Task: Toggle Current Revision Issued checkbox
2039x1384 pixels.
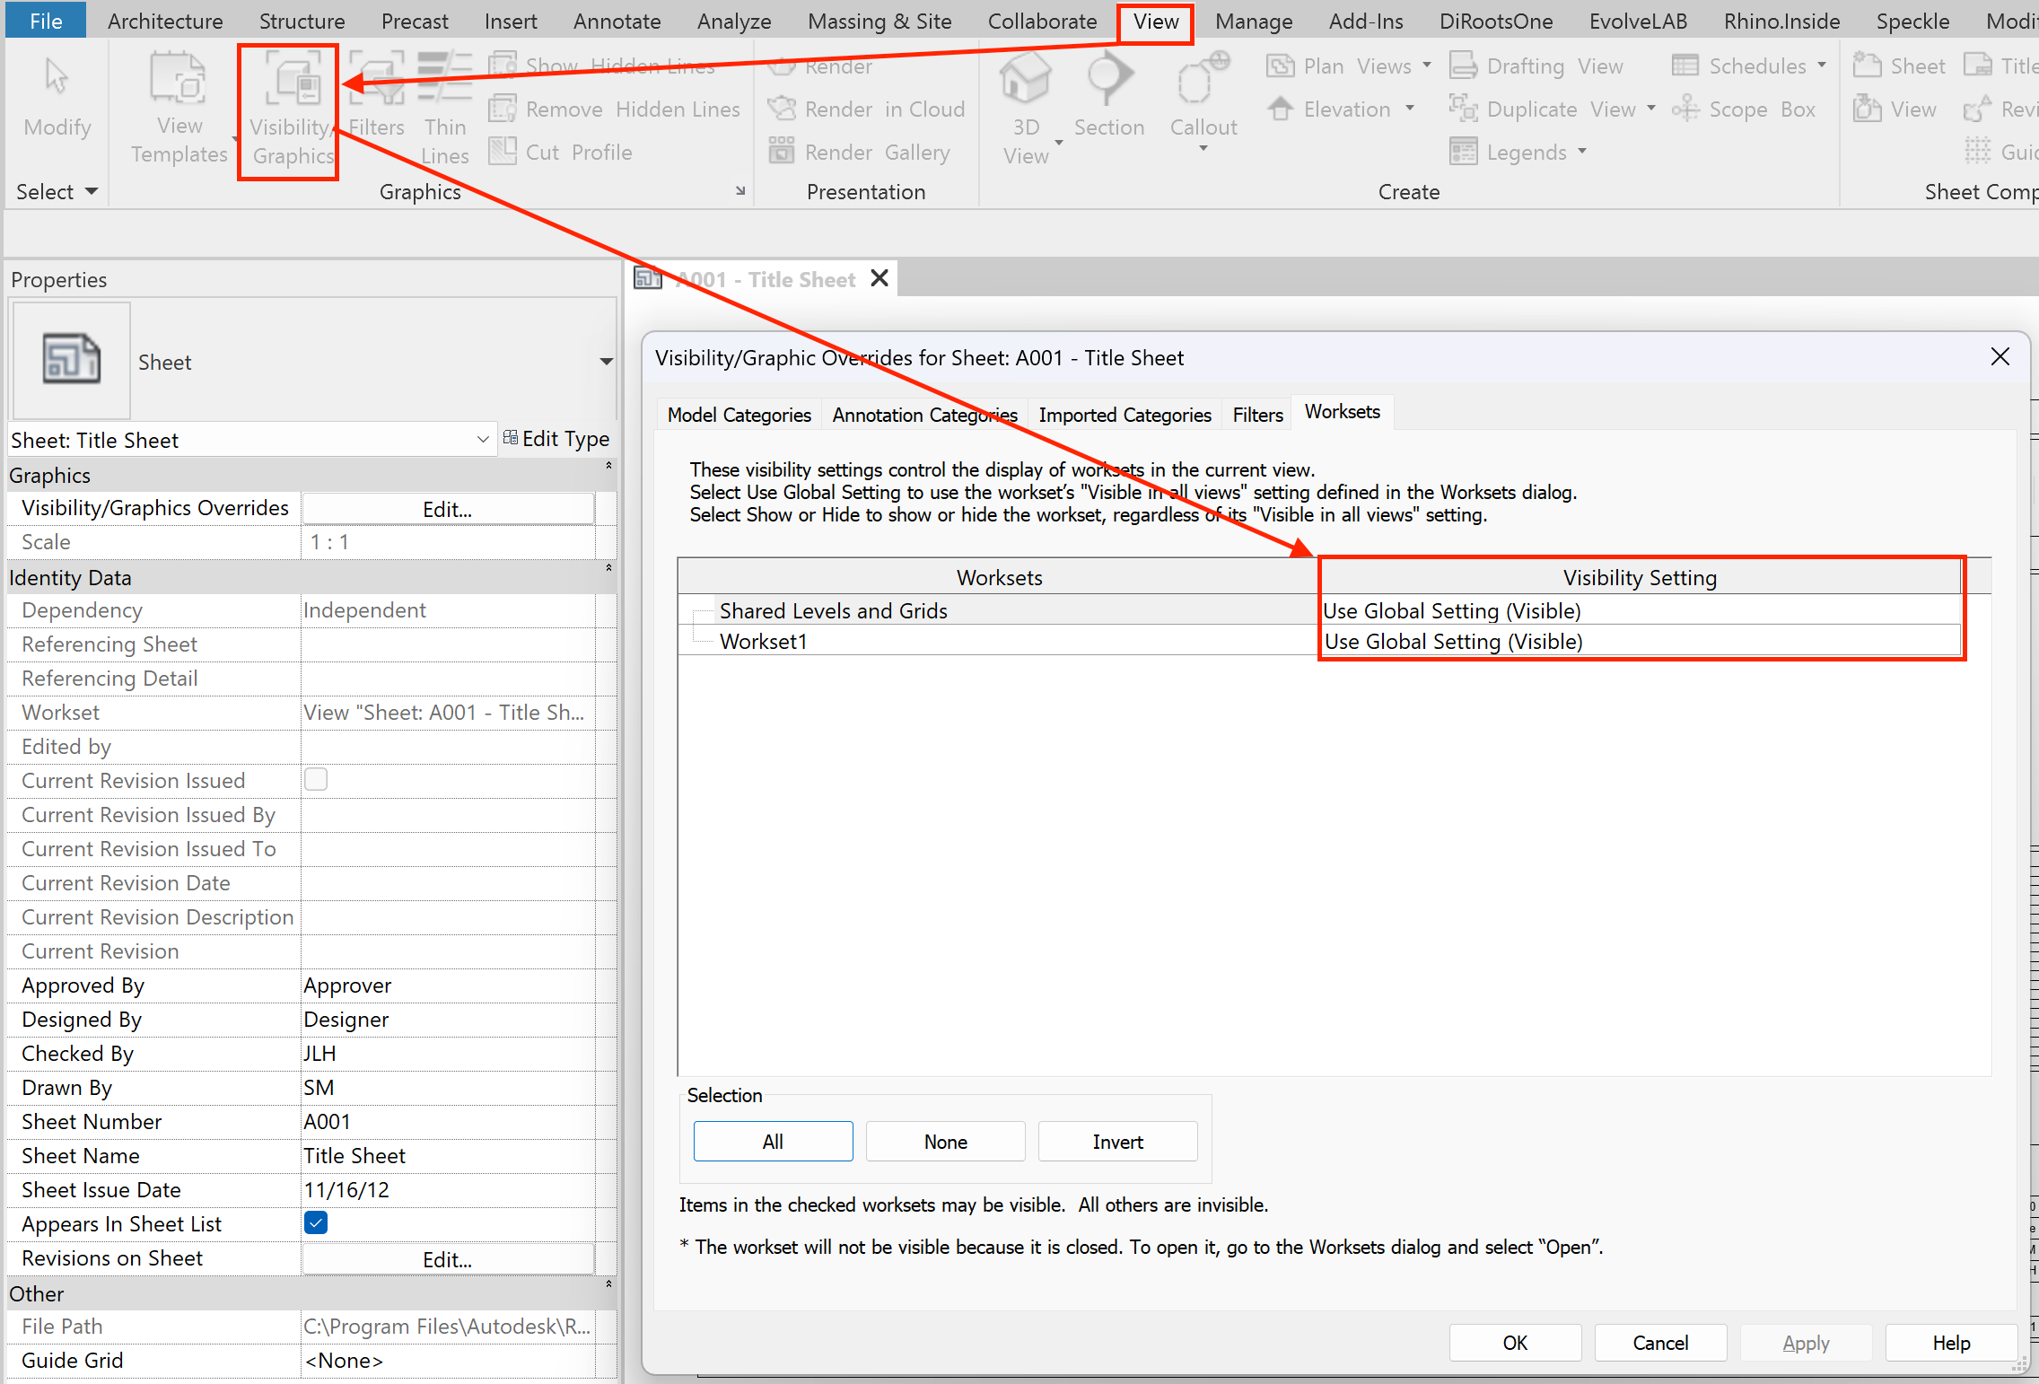Action: [316, 779]
